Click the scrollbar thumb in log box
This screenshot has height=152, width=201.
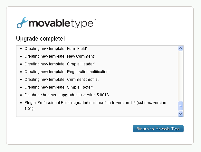click(x=180, y=106)
